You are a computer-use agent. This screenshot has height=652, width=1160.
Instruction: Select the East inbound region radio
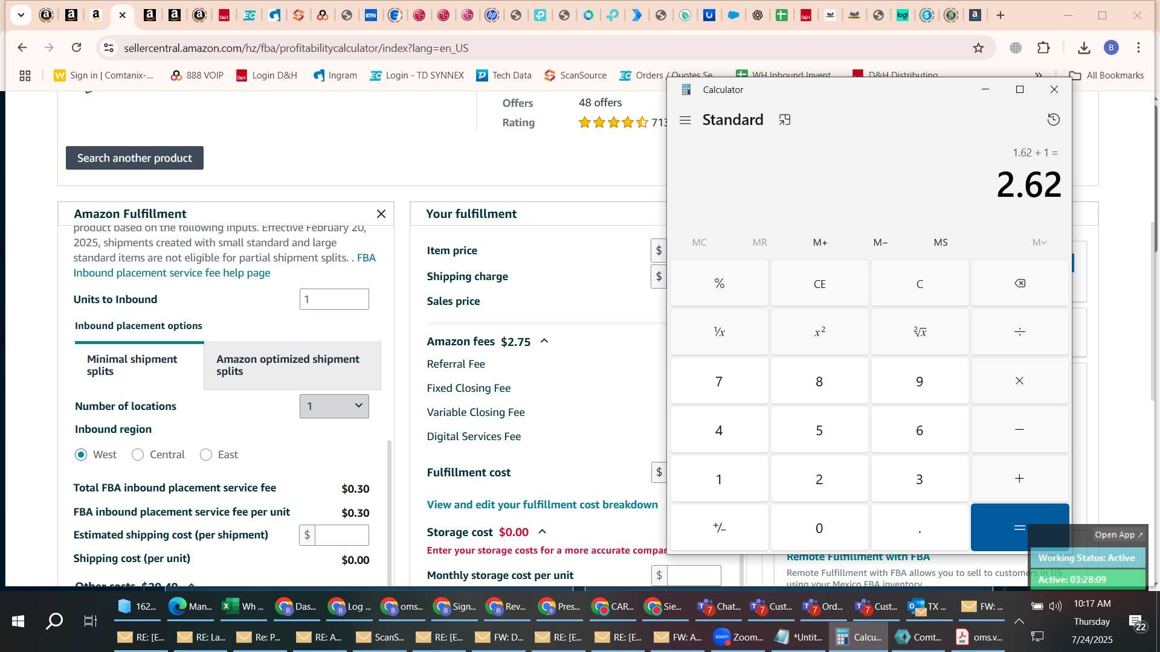(x=206, y=455)
